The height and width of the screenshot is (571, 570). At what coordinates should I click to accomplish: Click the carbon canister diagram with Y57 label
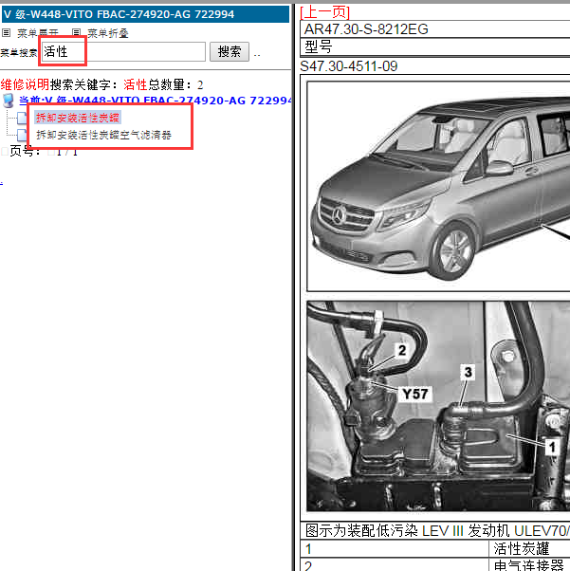(x=438, y=406)
